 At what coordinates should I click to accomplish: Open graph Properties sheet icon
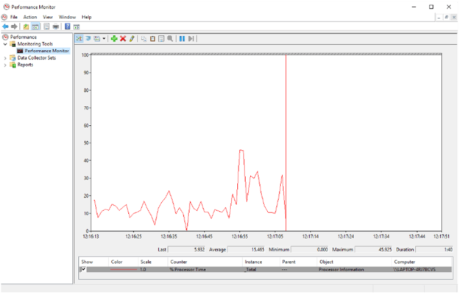tap(161, 39)
